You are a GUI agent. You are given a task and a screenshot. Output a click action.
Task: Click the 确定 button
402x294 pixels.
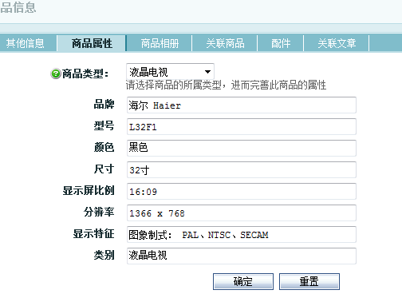coord(243,281)
